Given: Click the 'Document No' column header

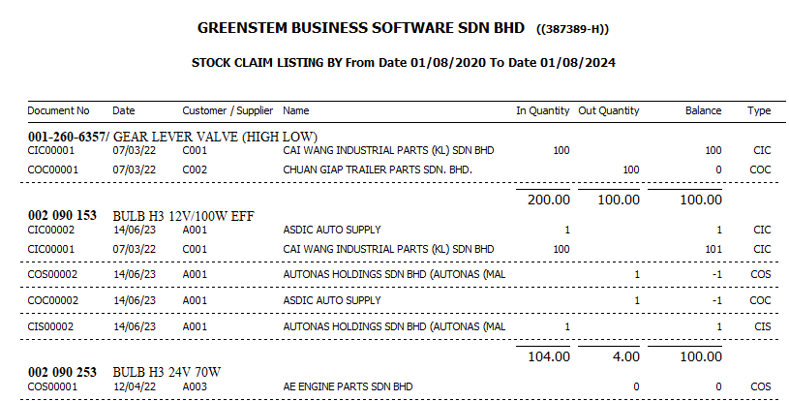Looking at the screenshot, I should [58, 110].
